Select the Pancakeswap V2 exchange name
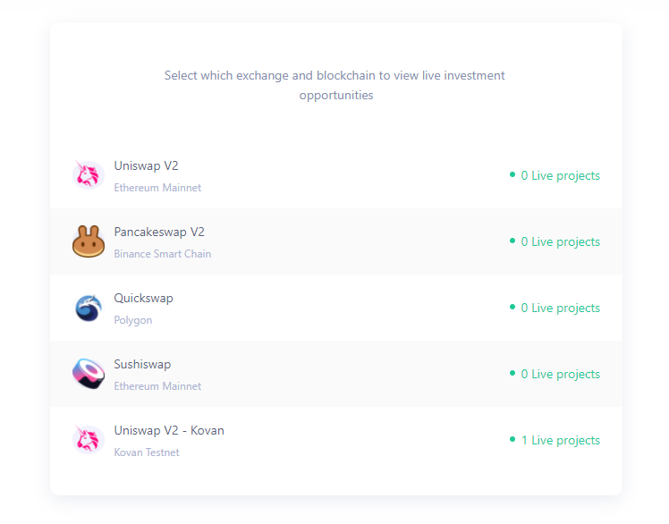The width and height of the screenshot is (669, 524). click(159, 232)
